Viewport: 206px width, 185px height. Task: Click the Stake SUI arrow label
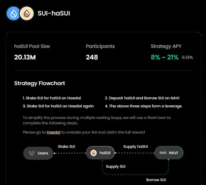tap(66, 146)
